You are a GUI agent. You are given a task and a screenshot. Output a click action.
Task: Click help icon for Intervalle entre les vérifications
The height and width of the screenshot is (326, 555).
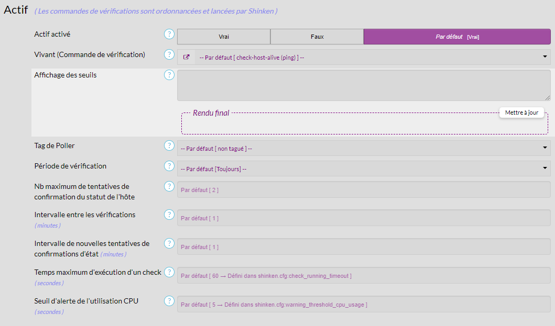click(169, 215)
